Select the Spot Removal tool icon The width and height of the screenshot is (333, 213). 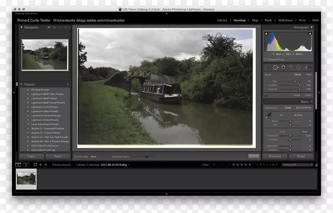tap(276, 67)
